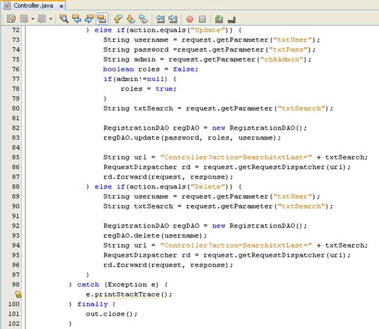Click Shift Line Left icon
Image resolution: width=379 pixels, height=329 pixels.
pos(160,19)
